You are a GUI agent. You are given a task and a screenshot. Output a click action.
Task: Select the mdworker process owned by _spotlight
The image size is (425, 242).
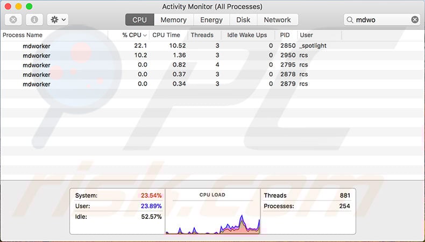37,46
